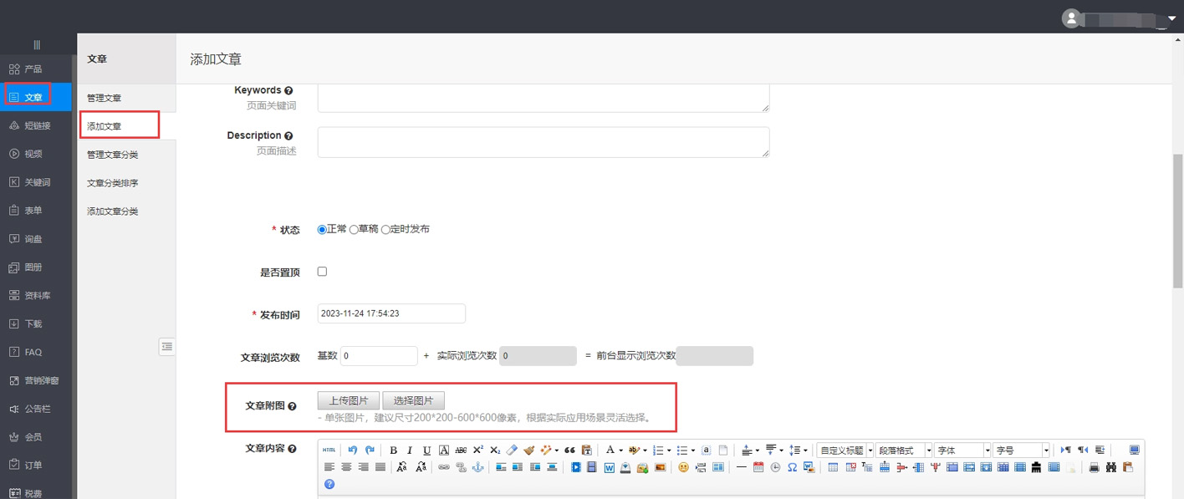Expand ordered list style dropdown
This screenshot has width=1184, height=499.
click(x=669, y=451)
